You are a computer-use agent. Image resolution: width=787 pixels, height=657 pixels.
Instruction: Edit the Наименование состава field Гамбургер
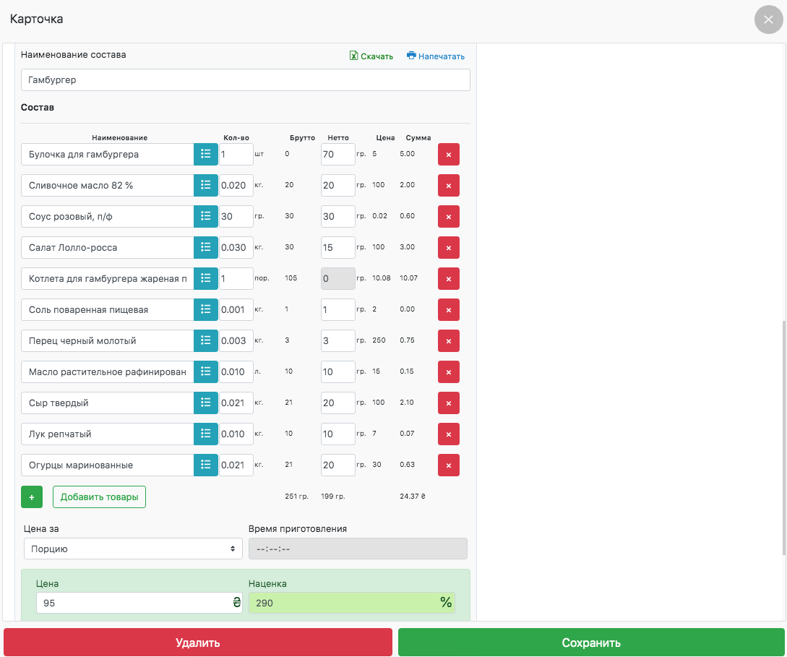(x=245, y=80)
